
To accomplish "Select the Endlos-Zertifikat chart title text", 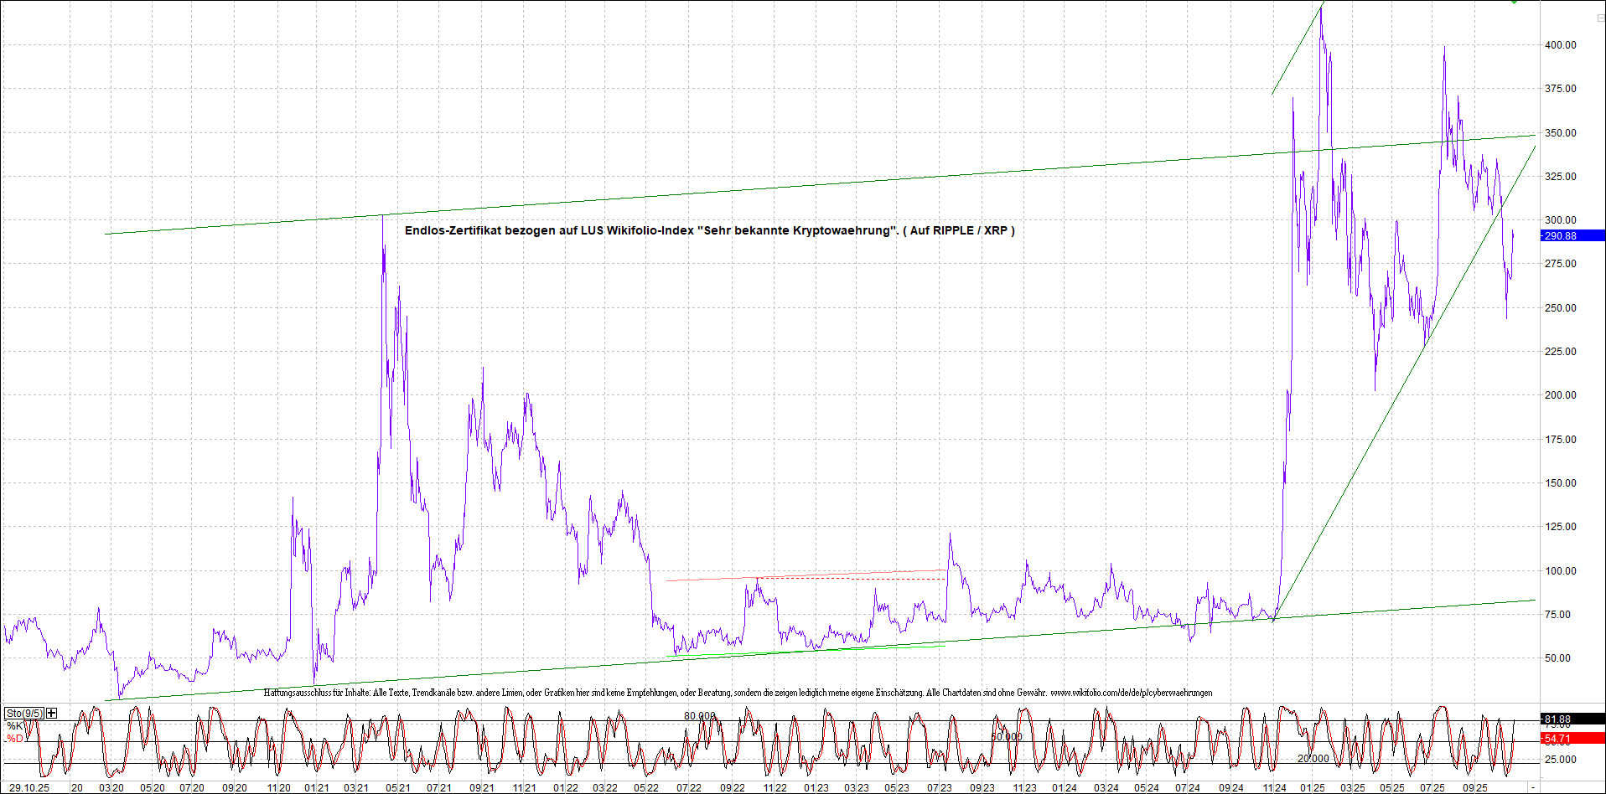I will click(709, 230).
